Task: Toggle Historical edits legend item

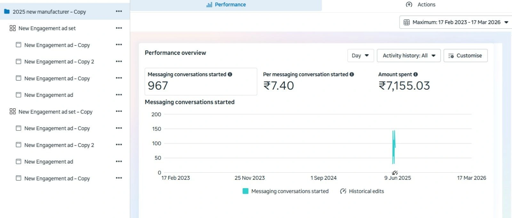Action: (362, 191)
